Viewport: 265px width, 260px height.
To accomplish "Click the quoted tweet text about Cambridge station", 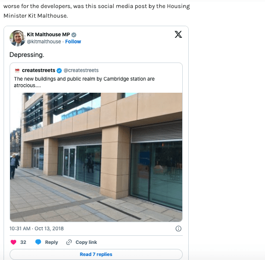I will (x=84, y=82).
